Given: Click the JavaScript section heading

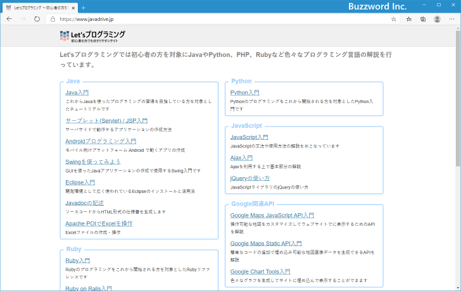Looking at the screenshot, I should [x=246, y=126].
